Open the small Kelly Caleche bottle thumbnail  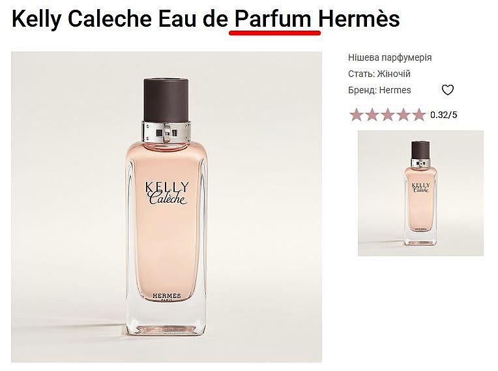tap(421, 193)
